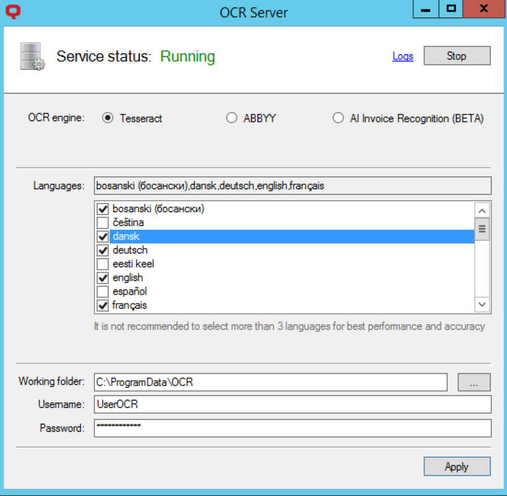The width and height of the screenshot is (507, 496).
Task: Enable the eesti keel language
Action: 103,264
